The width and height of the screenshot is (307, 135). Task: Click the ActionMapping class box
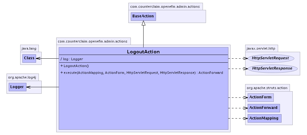click(264, 118)
